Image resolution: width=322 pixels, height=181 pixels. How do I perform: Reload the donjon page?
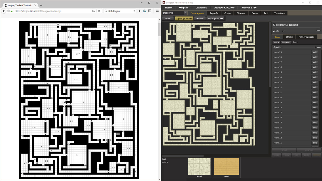point(99,11)
